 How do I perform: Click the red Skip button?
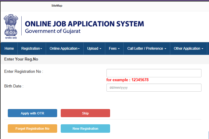tap(85, 113)
